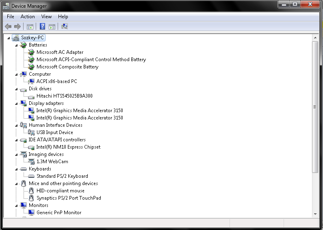This screenshot has width=323, height=230.
Task: Collapse Mice and other pointing devices node
Action: coord(17,184)
